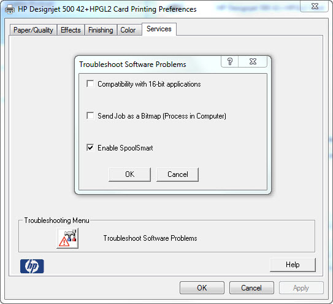
Task: Click OK at bottom of preferences window
Action: coord(202,288)
